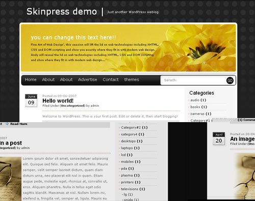Click the GO search button
The width and height of the screenshot is (255, 201).
230,80
